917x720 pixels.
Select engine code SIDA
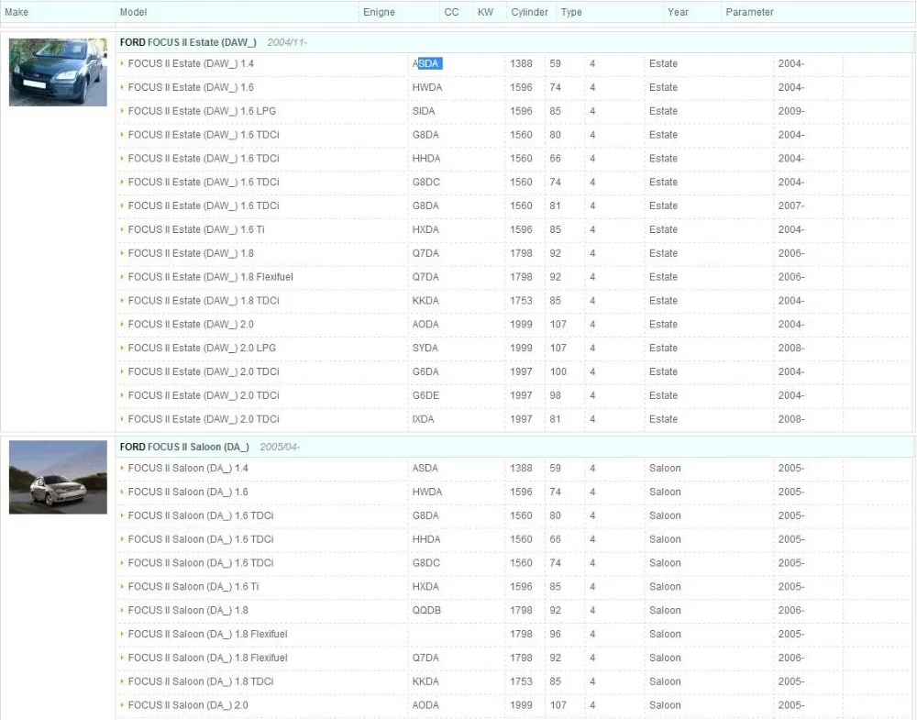point(424,111)
